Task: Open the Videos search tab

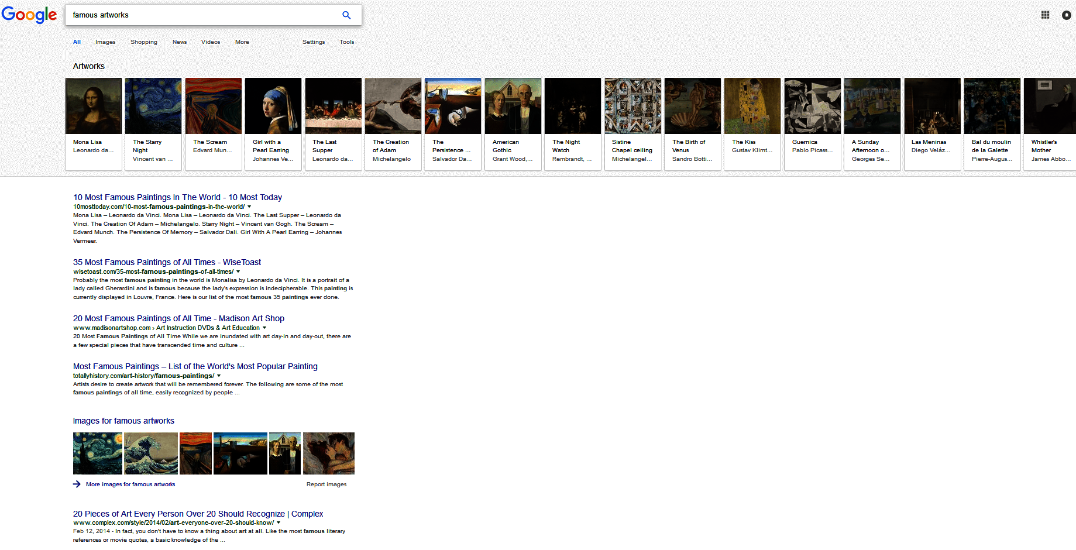Action: tap(210, 42)
